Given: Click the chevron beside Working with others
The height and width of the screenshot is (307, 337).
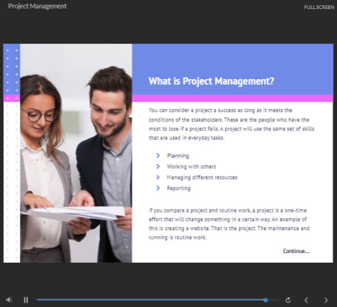Looking at the screenshot, I should click(x=158, y=166).
